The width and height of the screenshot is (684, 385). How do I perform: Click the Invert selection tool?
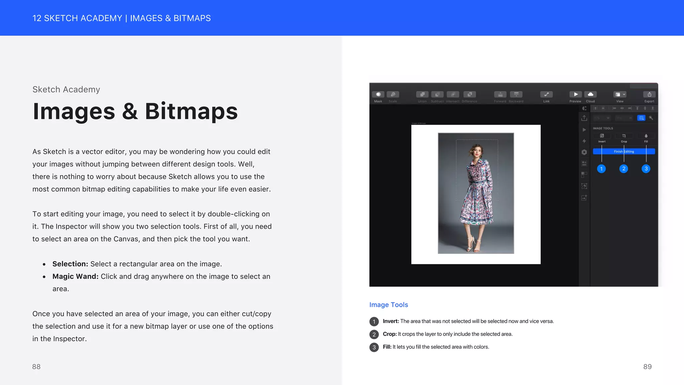pyautogui.click(x=602, y=136)
